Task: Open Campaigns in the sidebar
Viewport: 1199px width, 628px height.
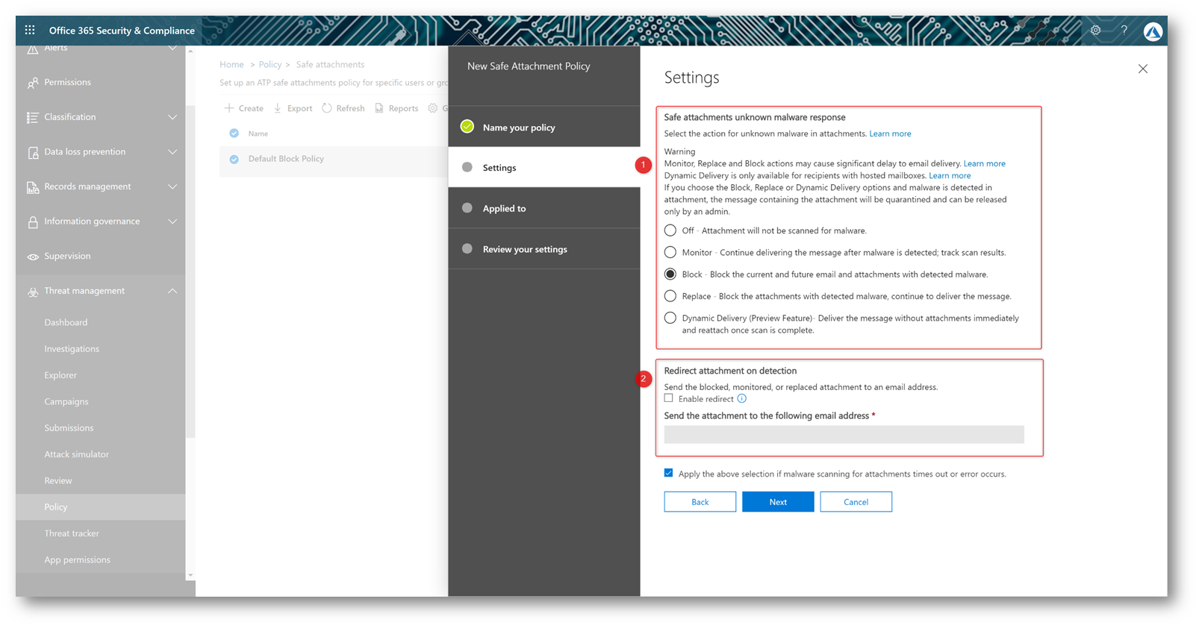Action: [x=66, y=401]
